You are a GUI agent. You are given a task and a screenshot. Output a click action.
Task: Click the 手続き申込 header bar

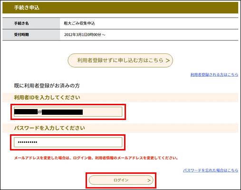point(120,8)
